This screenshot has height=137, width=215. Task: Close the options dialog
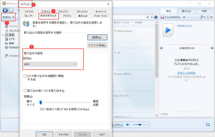108,4
